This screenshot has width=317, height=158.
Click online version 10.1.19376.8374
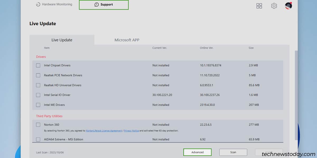point(211,65)
